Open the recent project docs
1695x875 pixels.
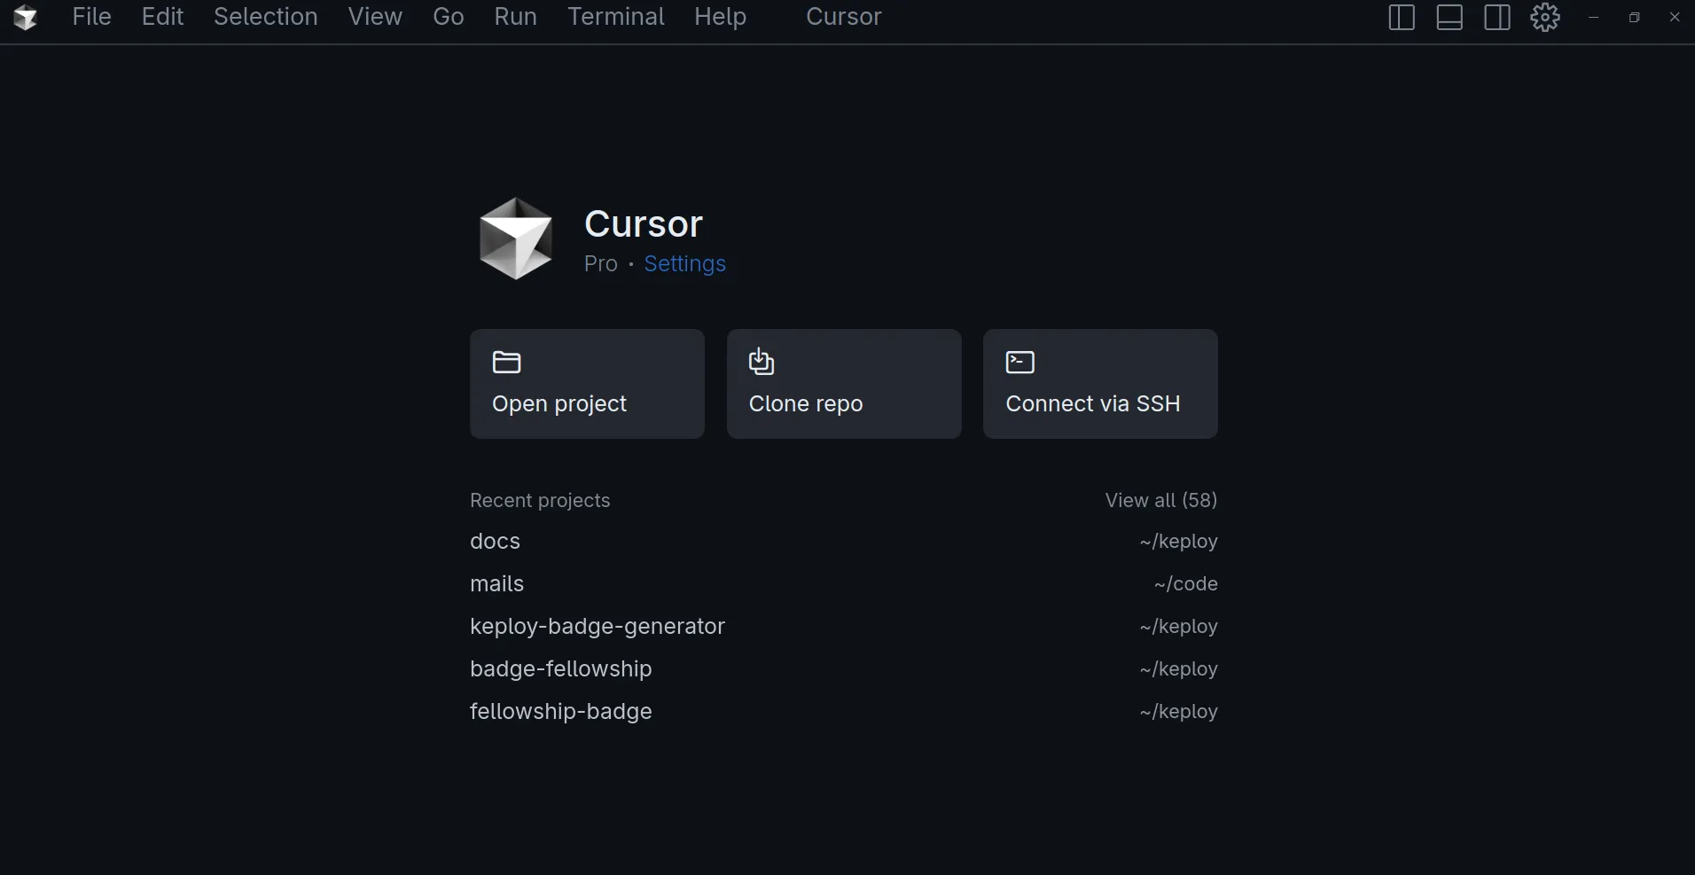point(844,541)
